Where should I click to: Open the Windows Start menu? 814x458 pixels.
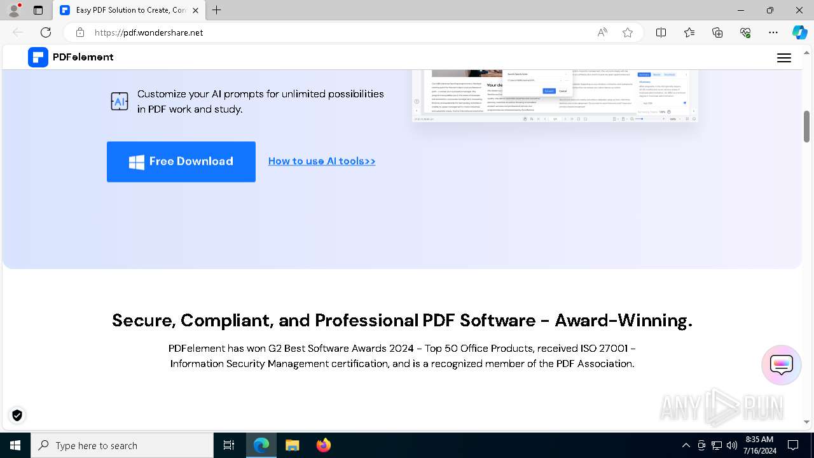pos(15,445)
